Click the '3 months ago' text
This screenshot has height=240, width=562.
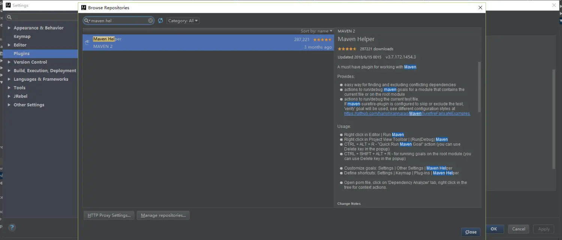318,47
